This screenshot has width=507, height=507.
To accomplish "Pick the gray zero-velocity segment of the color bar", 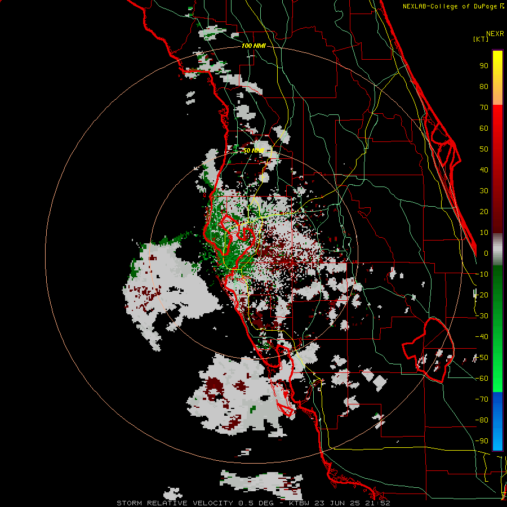I will click(497, 250).
